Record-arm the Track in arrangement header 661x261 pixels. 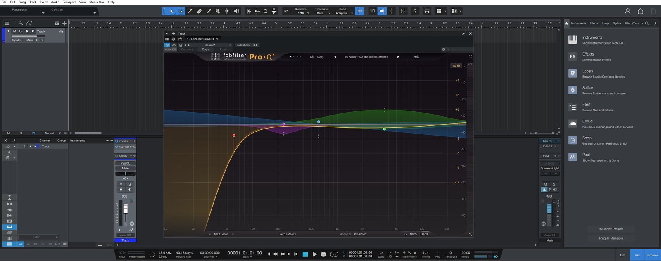tap(27, 31)
